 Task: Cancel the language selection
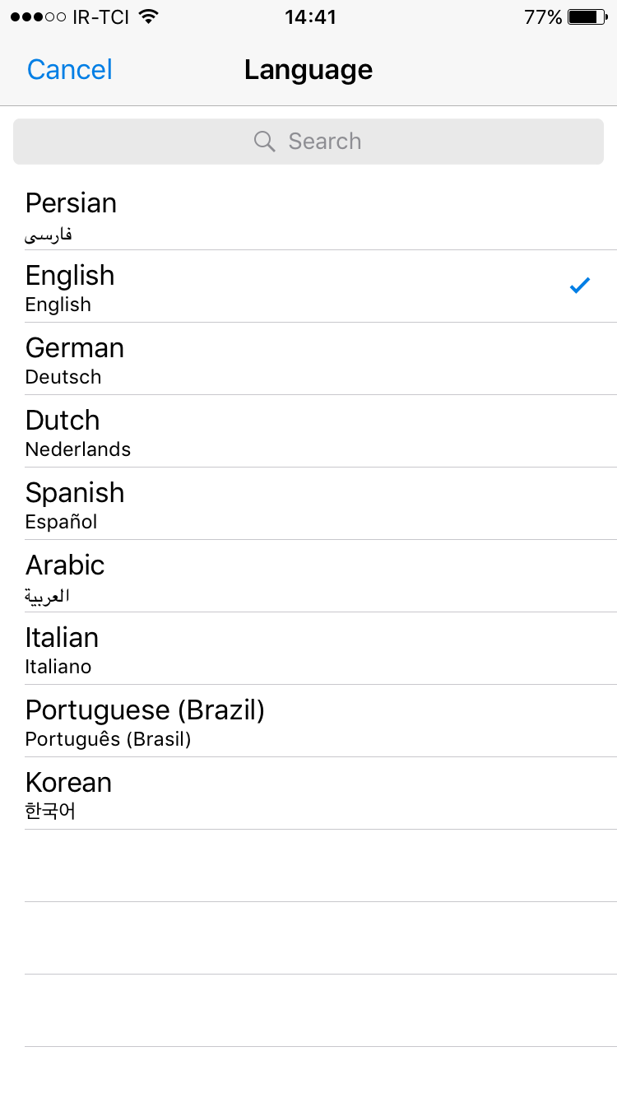click(70, 70)
